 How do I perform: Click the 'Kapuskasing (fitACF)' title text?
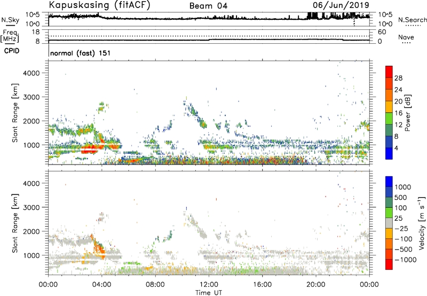pyautogui.click(x=99, y=5)
